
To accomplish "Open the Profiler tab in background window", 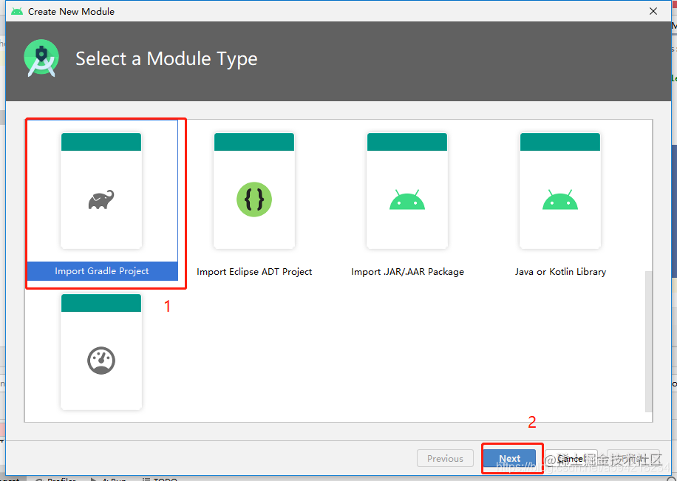I will (x=55, y=478).
